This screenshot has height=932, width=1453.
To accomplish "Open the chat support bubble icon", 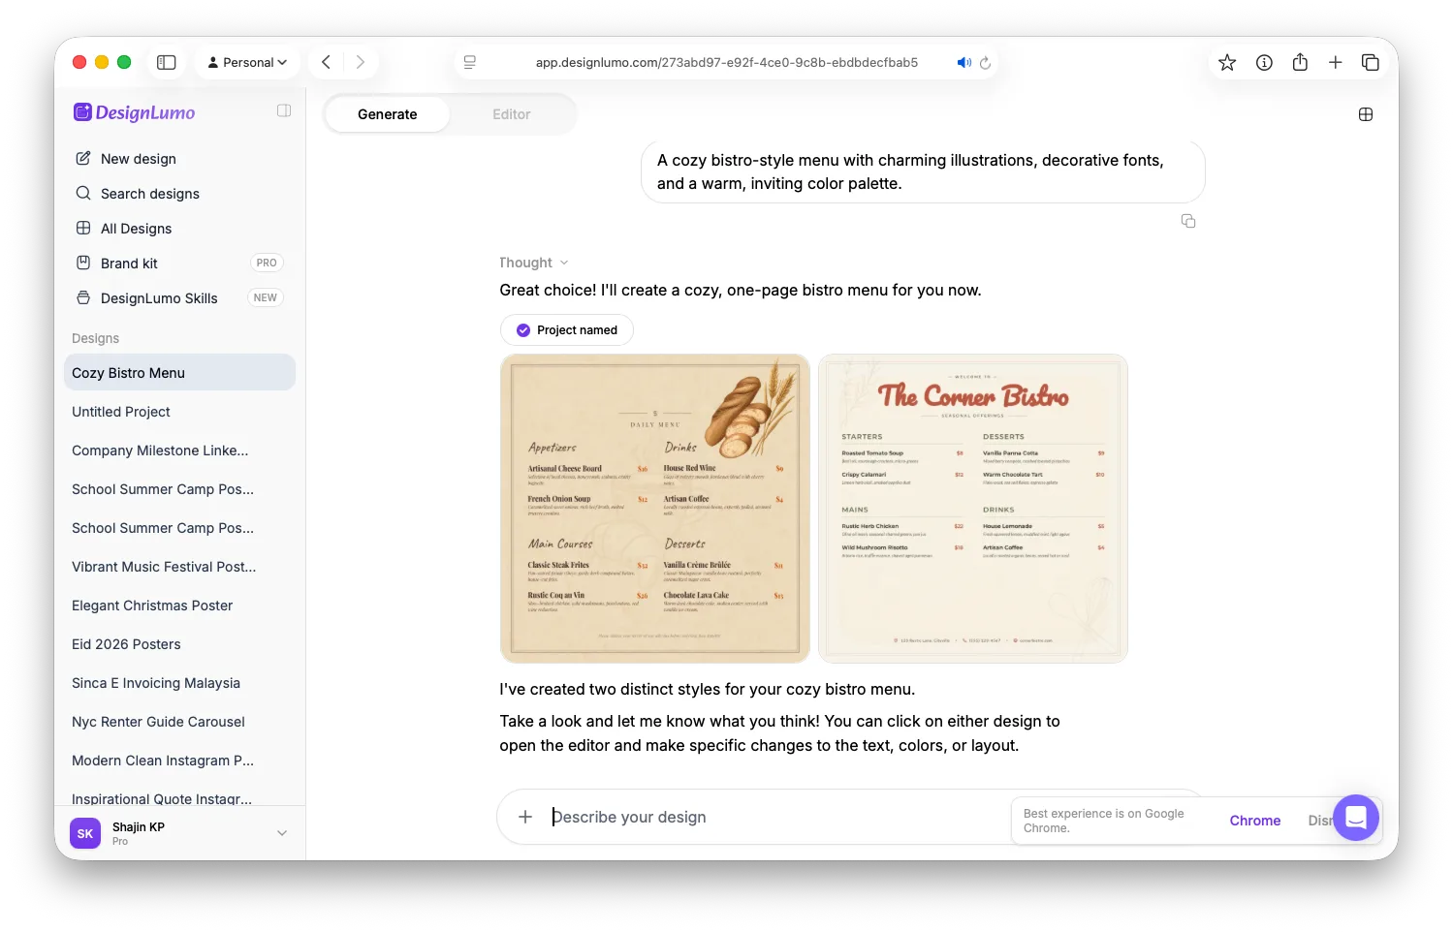I will 1356,818.
